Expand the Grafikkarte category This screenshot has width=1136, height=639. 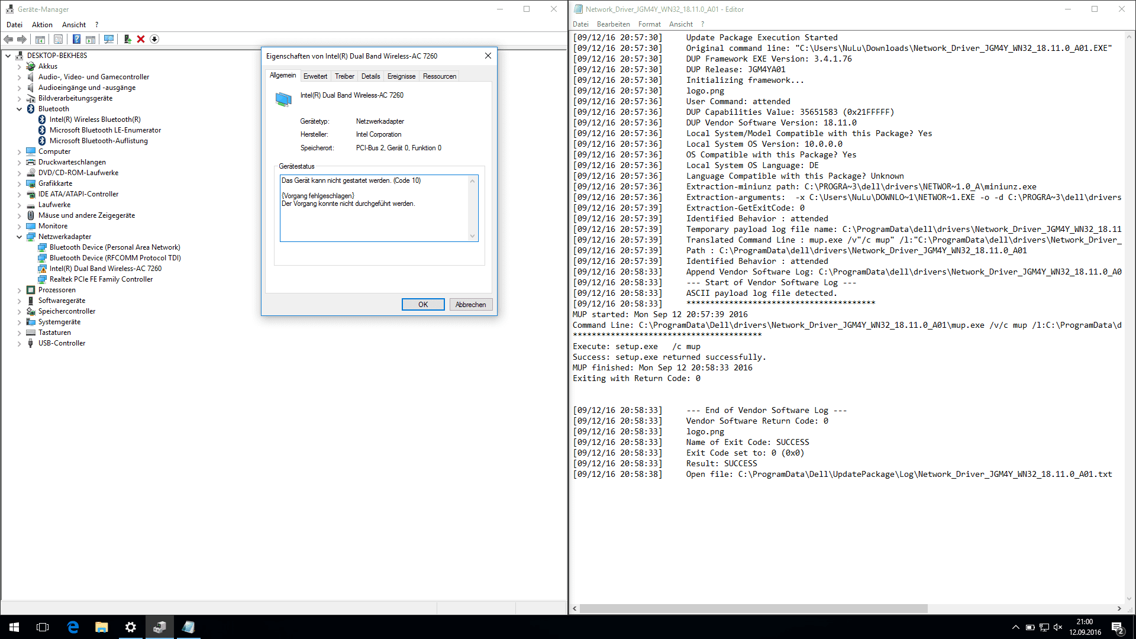click(x=19, y=183)
